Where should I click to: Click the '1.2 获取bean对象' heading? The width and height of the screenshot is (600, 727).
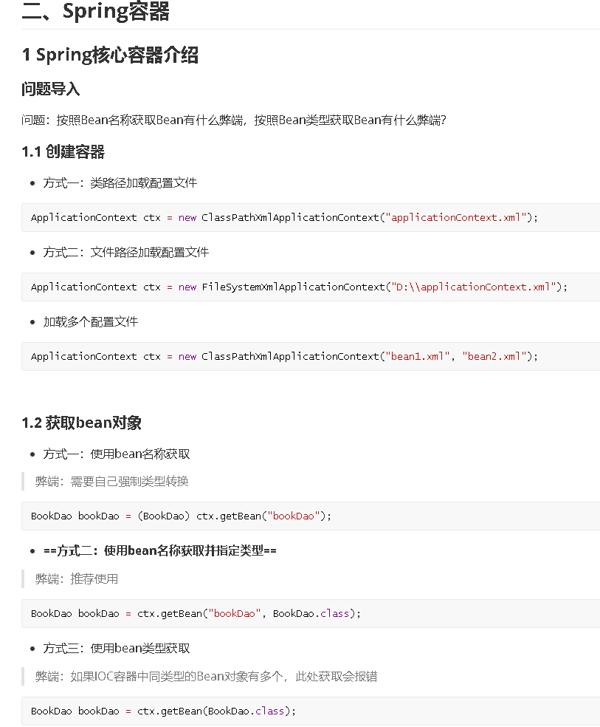click(x=81, y=423)
